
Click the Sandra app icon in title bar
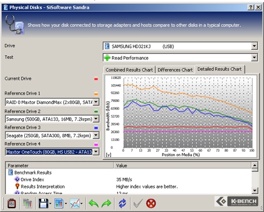click(x=6, y=7)
